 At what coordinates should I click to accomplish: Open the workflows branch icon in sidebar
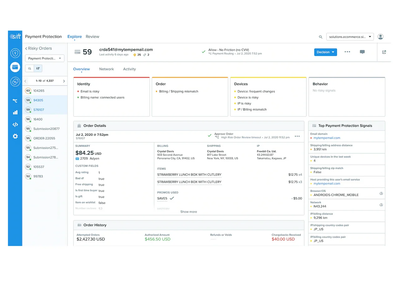15,101
